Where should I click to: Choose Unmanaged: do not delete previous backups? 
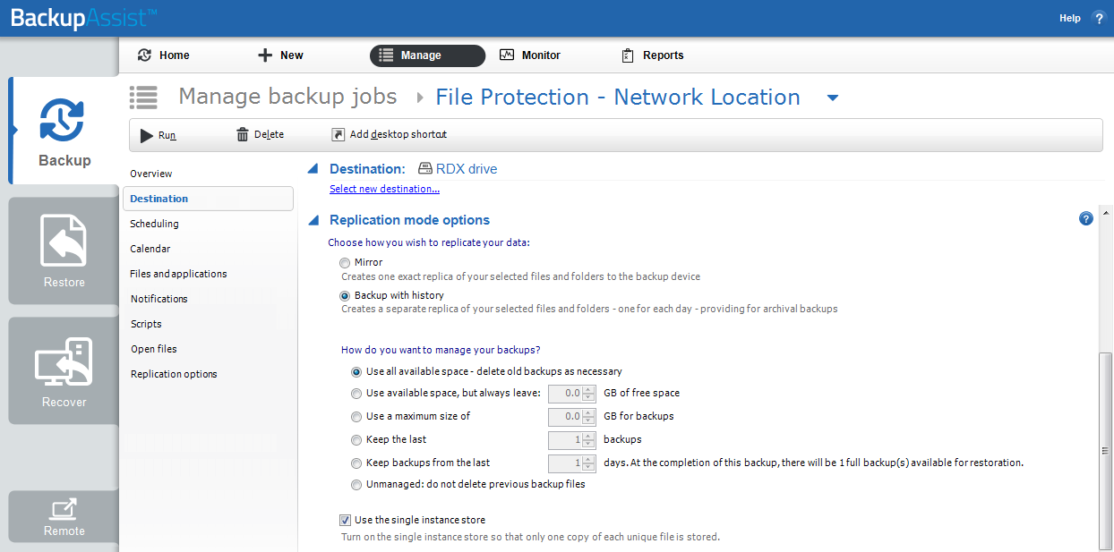pos(356,484)
